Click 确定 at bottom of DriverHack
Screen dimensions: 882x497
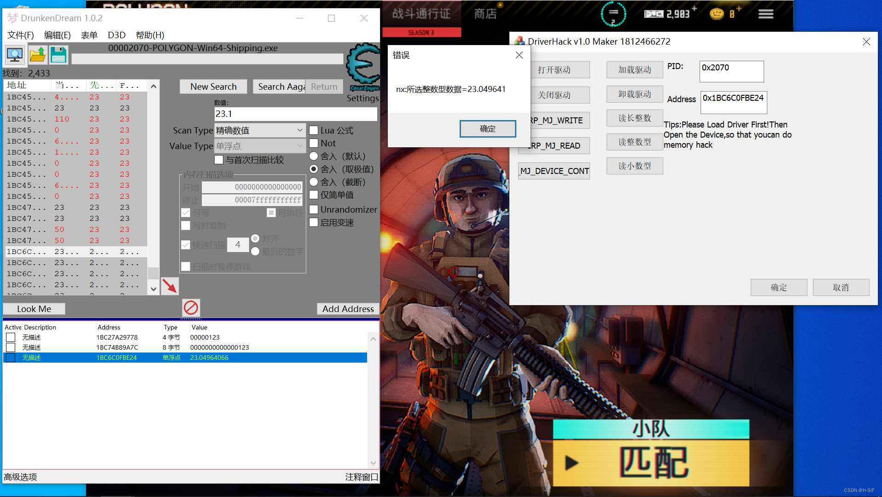[779, 288]
